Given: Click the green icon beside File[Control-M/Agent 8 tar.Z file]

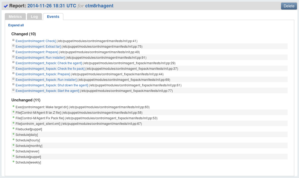Looking at the screenshot, I should pyautogui.click(x=13, y=112).
